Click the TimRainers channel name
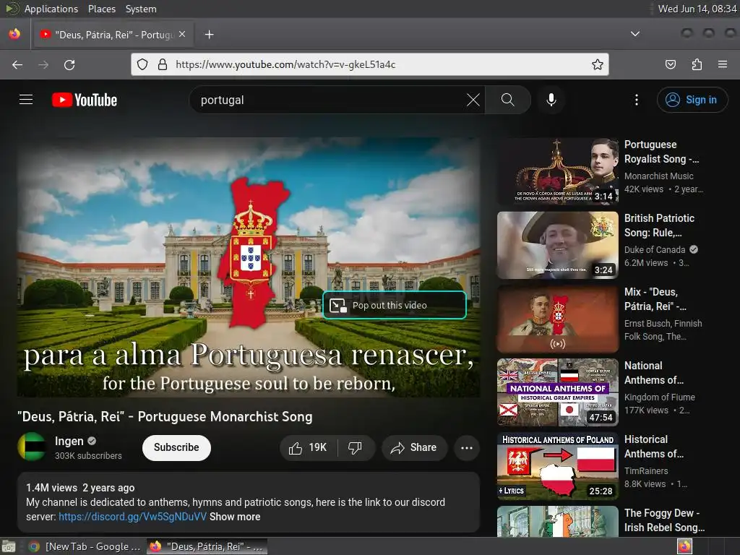This screenshot has width=740, height=555. [x=646, y=471]
